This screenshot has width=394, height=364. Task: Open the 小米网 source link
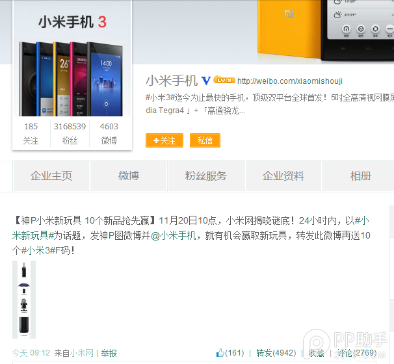coord(82,353)
